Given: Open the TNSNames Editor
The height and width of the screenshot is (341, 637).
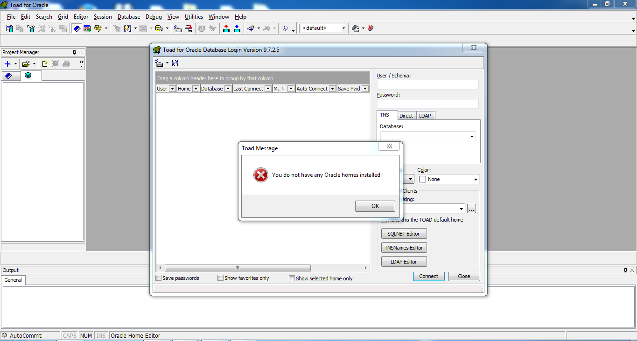Looking at the screenshot, I should (404, 248).
